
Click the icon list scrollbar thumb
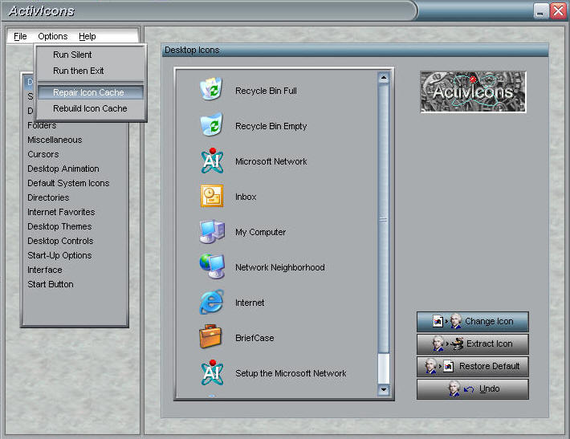tap(384, 220)
